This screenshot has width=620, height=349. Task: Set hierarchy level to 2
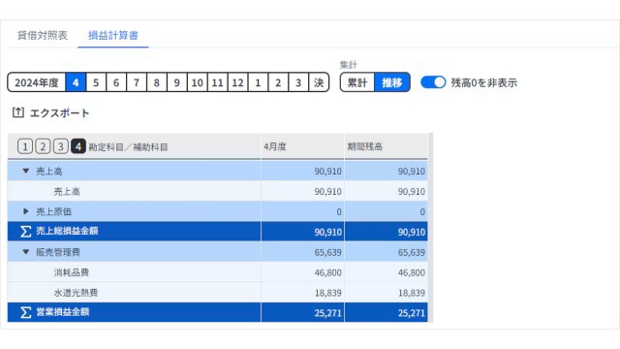pos(43,146)
